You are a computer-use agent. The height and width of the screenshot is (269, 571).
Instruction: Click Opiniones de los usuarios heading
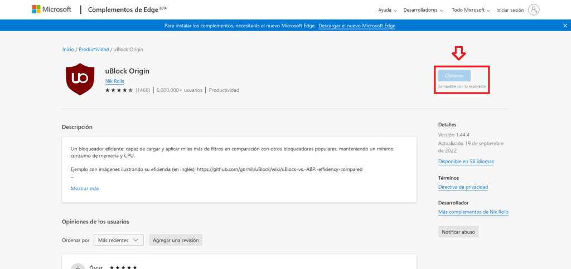[x=95, y=221]
